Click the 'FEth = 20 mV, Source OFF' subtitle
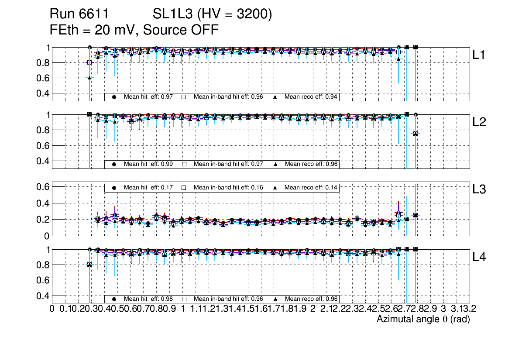 click(x=134, y=31)
